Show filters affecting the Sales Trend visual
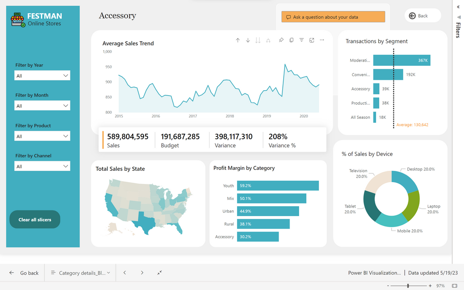464x290 pixels. [301, 40]
